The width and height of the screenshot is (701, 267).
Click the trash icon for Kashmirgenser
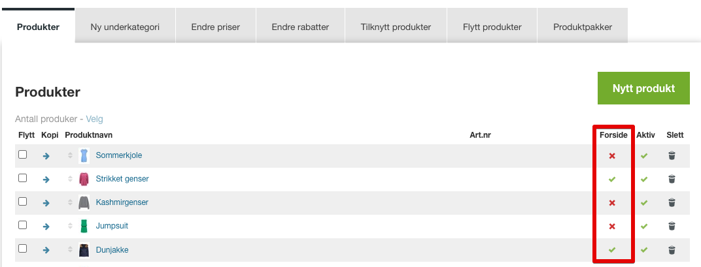[672, 203]
